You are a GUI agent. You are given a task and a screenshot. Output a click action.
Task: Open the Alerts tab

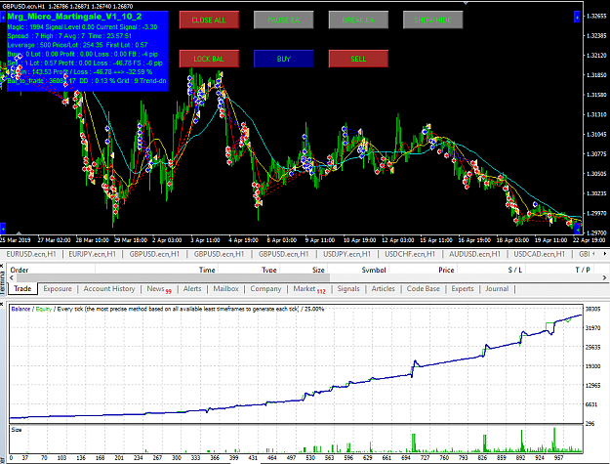(x=192, y=289)
